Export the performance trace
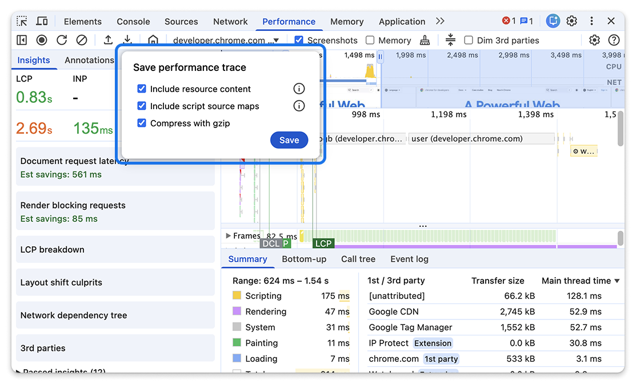This screenshot has width=636, height=384. point(128,40)
